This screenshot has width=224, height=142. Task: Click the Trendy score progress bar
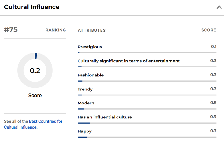point(147,95)
